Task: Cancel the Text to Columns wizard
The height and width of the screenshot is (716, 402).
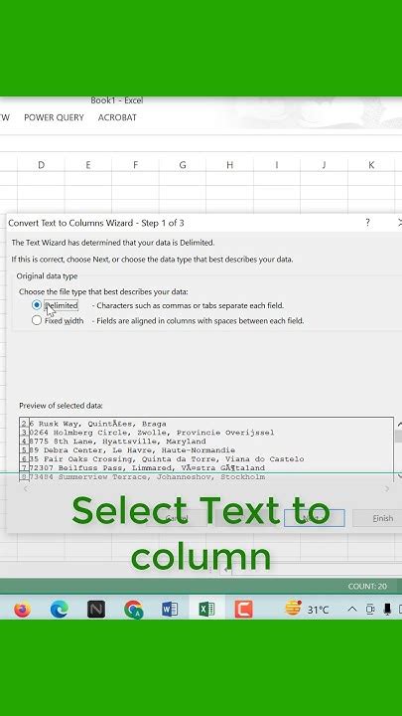Action: (x=176, y=518)
